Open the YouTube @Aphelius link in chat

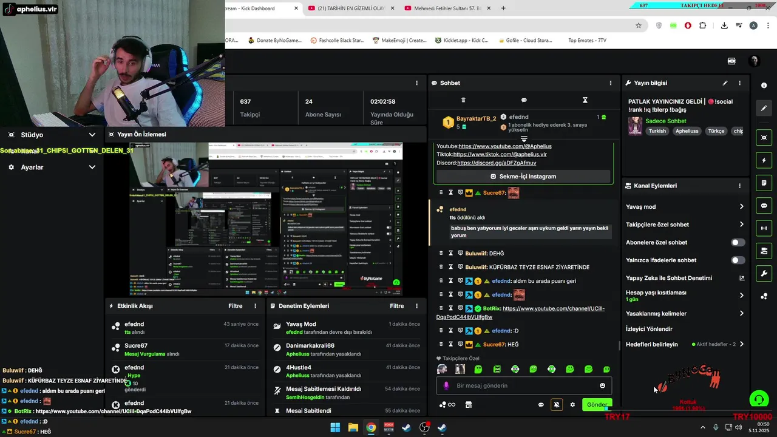[x=505, y=146]
